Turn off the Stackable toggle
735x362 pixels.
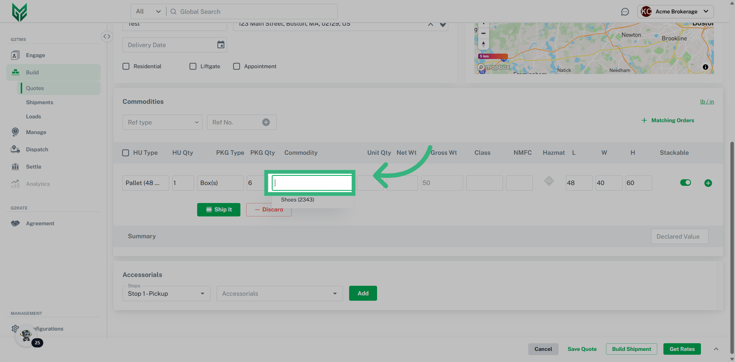coord(685,183)
